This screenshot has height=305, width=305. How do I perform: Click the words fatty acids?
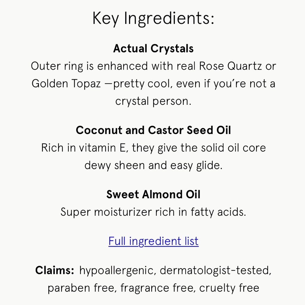(218, 212)
